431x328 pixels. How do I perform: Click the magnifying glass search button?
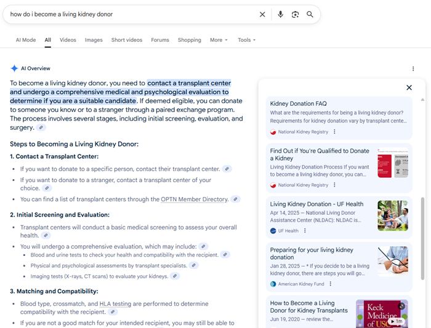[310, 14]
